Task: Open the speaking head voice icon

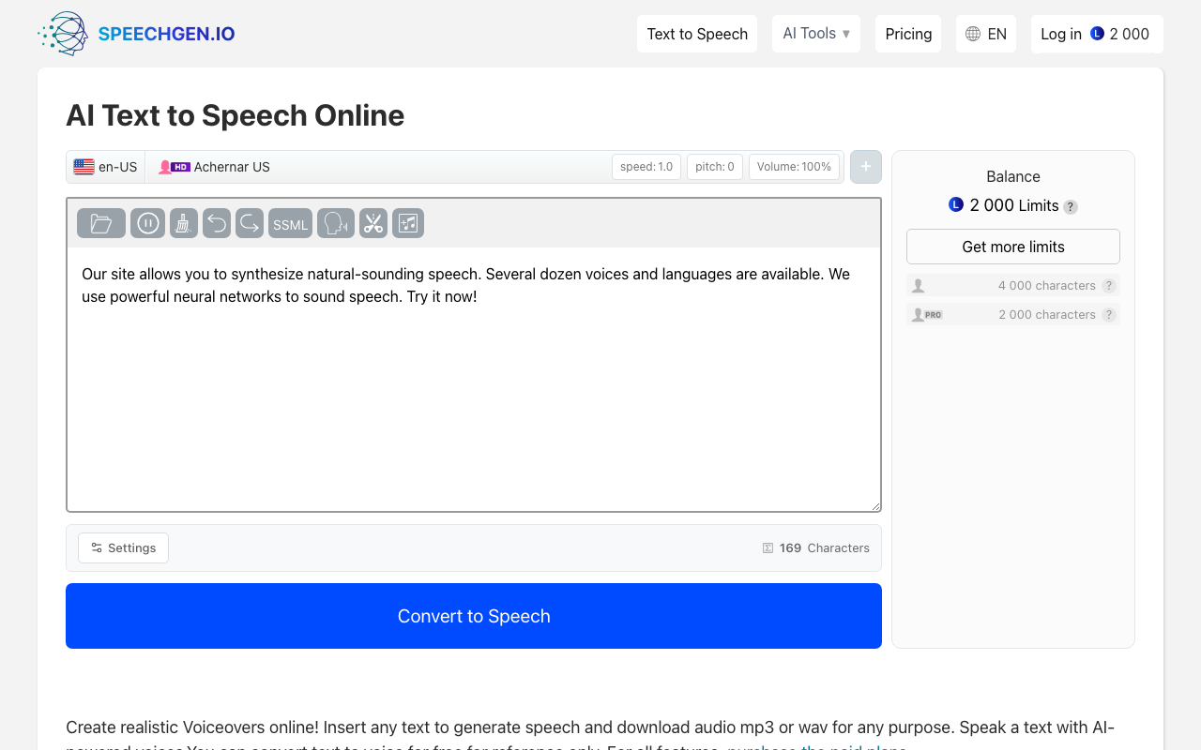Action: (336, 223)
